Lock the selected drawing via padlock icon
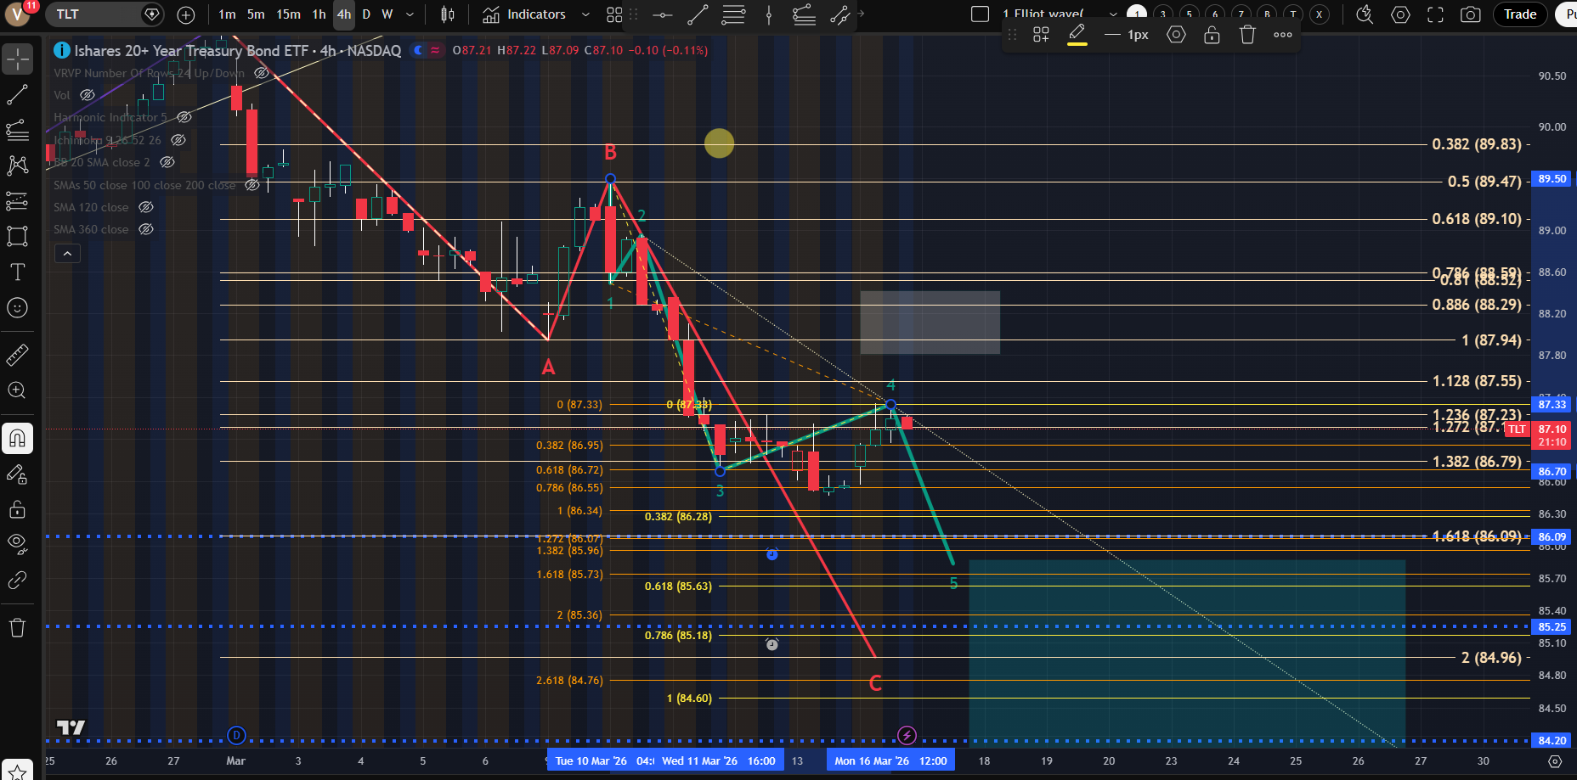Image resolution: width=1577 pixels, height=780 pixels. click(1212, 35)
